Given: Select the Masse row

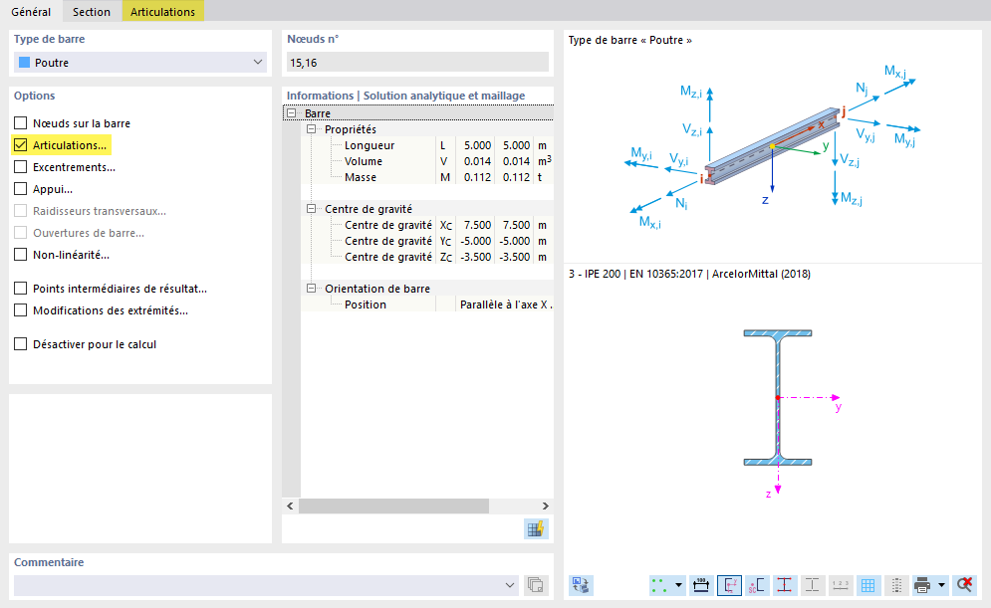Looking at the screenshot, I should coord(427,177).
